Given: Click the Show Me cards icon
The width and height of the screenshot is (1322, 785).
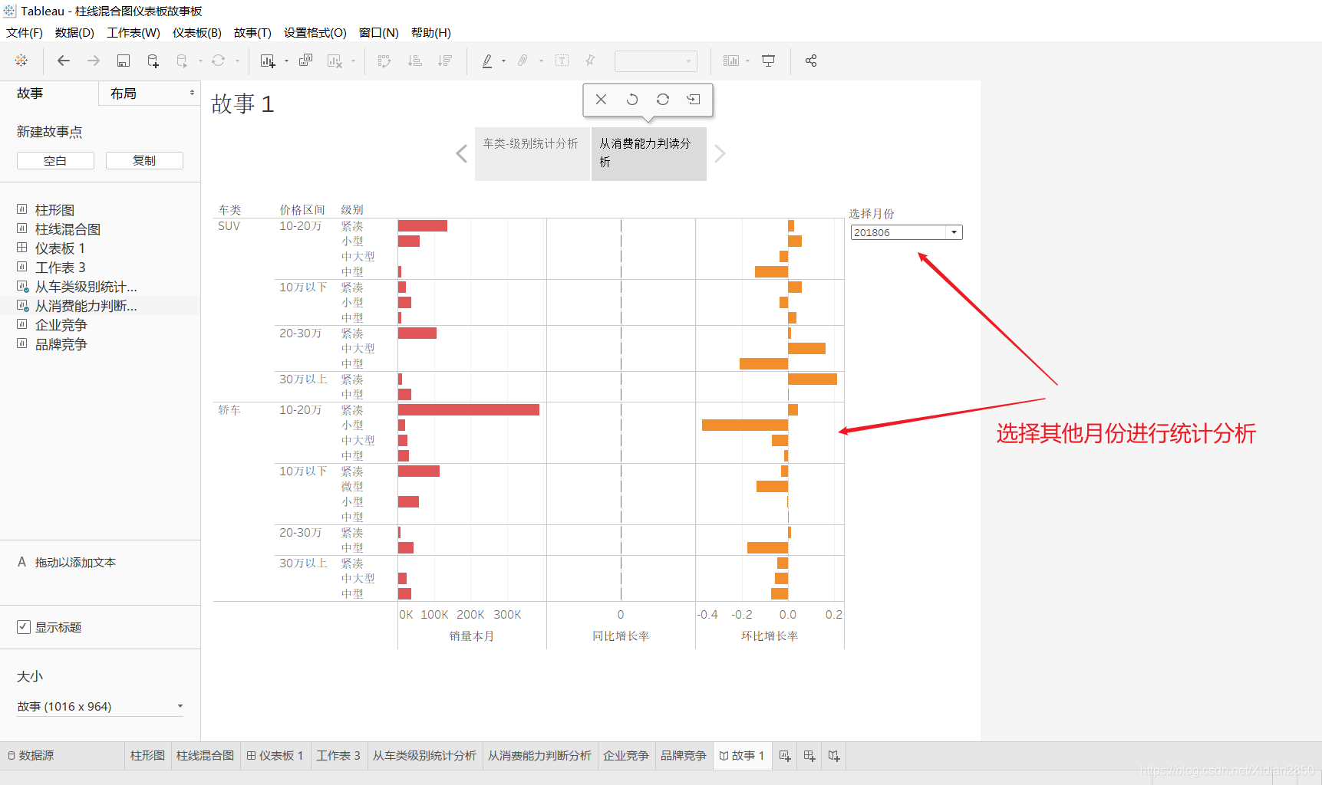Looking at the screenshot, I should pyautogui.click(x=731, y=61).
